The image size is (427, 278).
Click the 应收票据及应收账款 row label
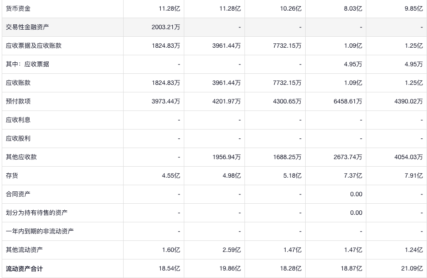tap(34, 46)
